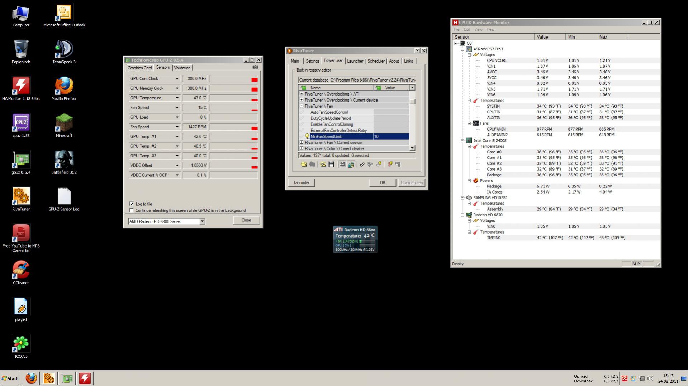
Task: Open the Battlefield BC2 desktop icon
Action: (x=64, y=162)
